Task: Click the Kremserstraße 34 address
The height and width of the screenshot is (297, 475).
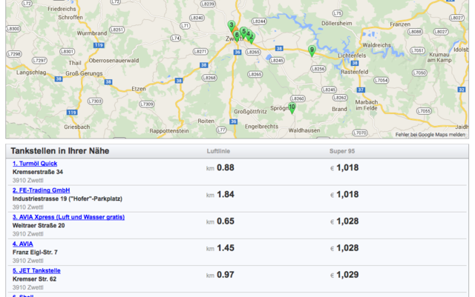Action: tap(38, 172)
